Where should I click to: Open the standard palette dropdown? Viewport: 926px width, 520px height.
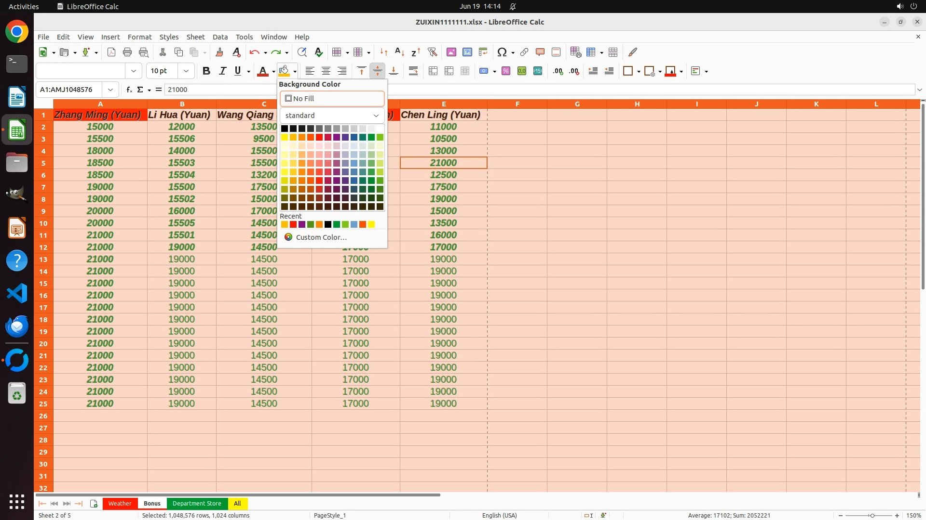[332, 116]
